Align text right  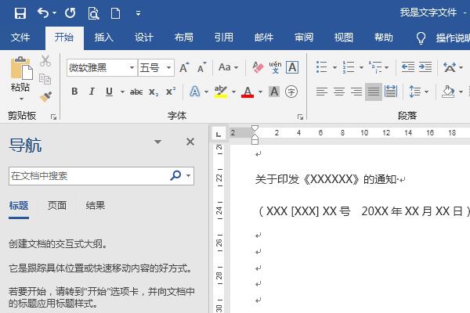[x=356, y=92]
